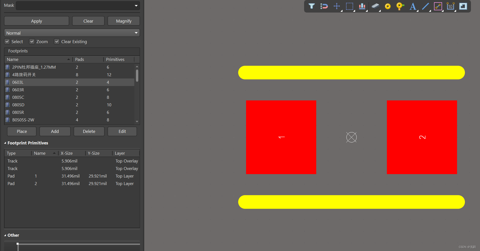The image size is (480, 251).
Task: Click the origin marker between the pads
Action: [x=351, y=137]
